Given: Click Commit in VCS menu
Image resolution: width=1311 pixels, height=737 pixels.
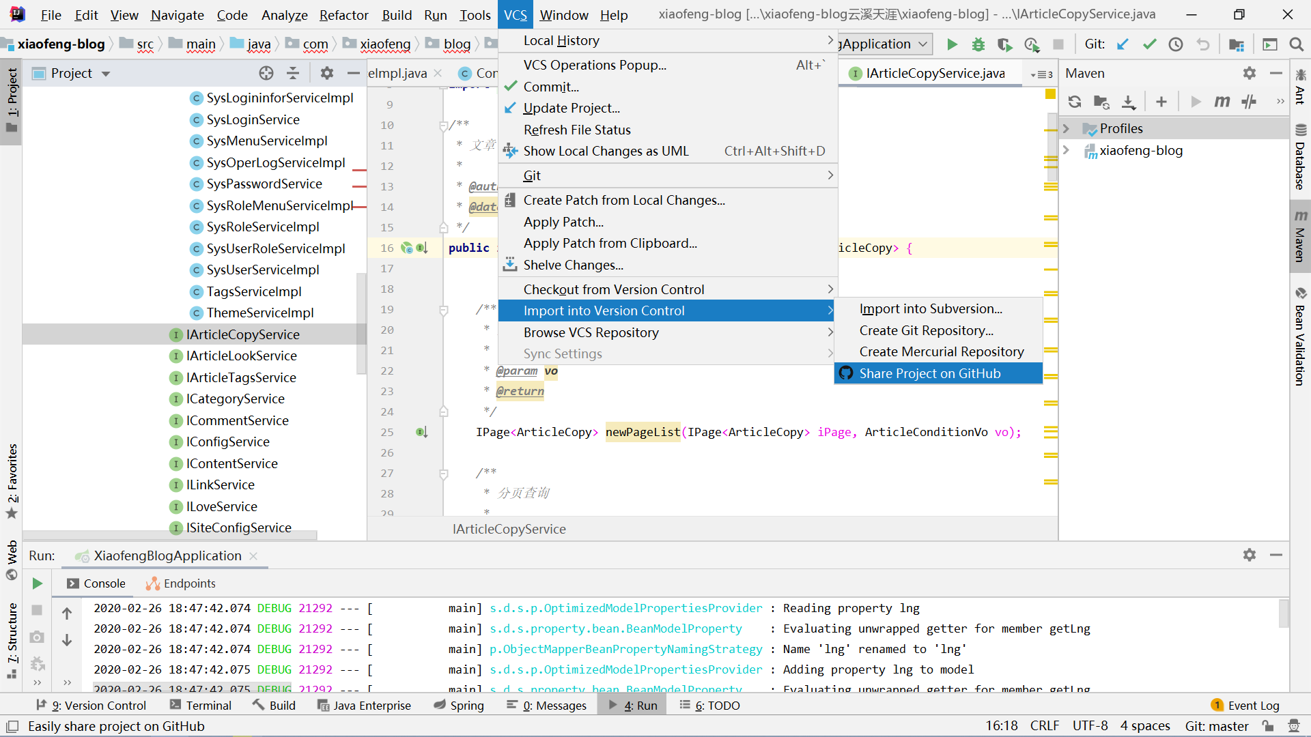Looking at the screenshot, I should point(668,87).
